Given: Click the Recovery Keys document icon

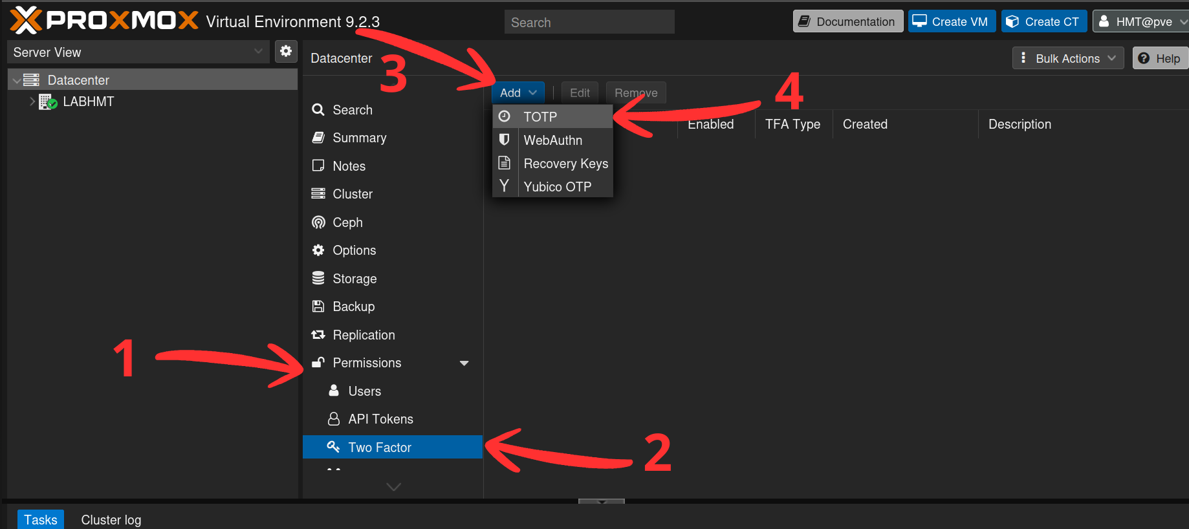Looking at the screenshot, I should (x=505, y=163).
